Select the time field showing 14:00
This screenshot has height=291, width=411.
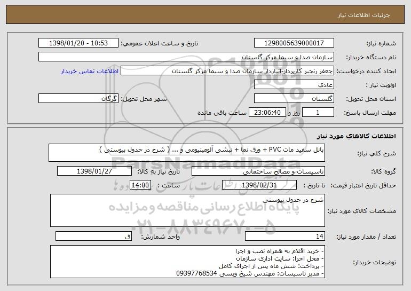(x=140, y=185)
